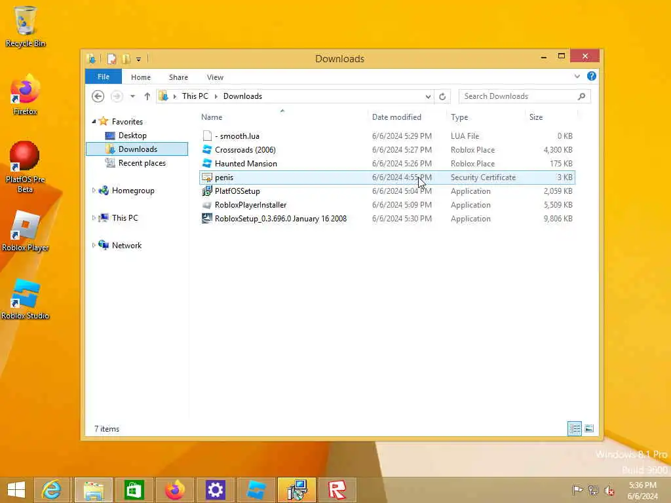Image resolution: width=671 pixels, height=503 pixels.
Task: Open the Customize Quick Access Toolbar dropdown
Action: 139,59
